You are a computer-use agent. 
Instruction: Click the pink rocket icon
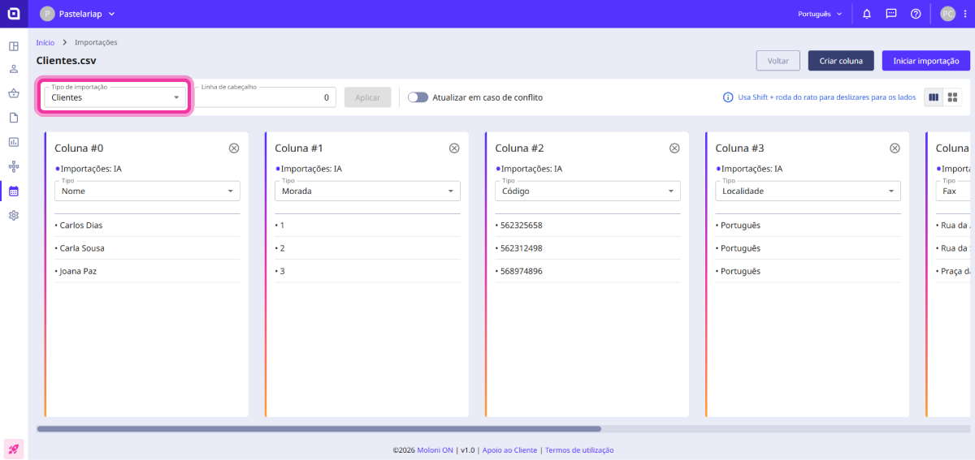[x=14, y=449]
